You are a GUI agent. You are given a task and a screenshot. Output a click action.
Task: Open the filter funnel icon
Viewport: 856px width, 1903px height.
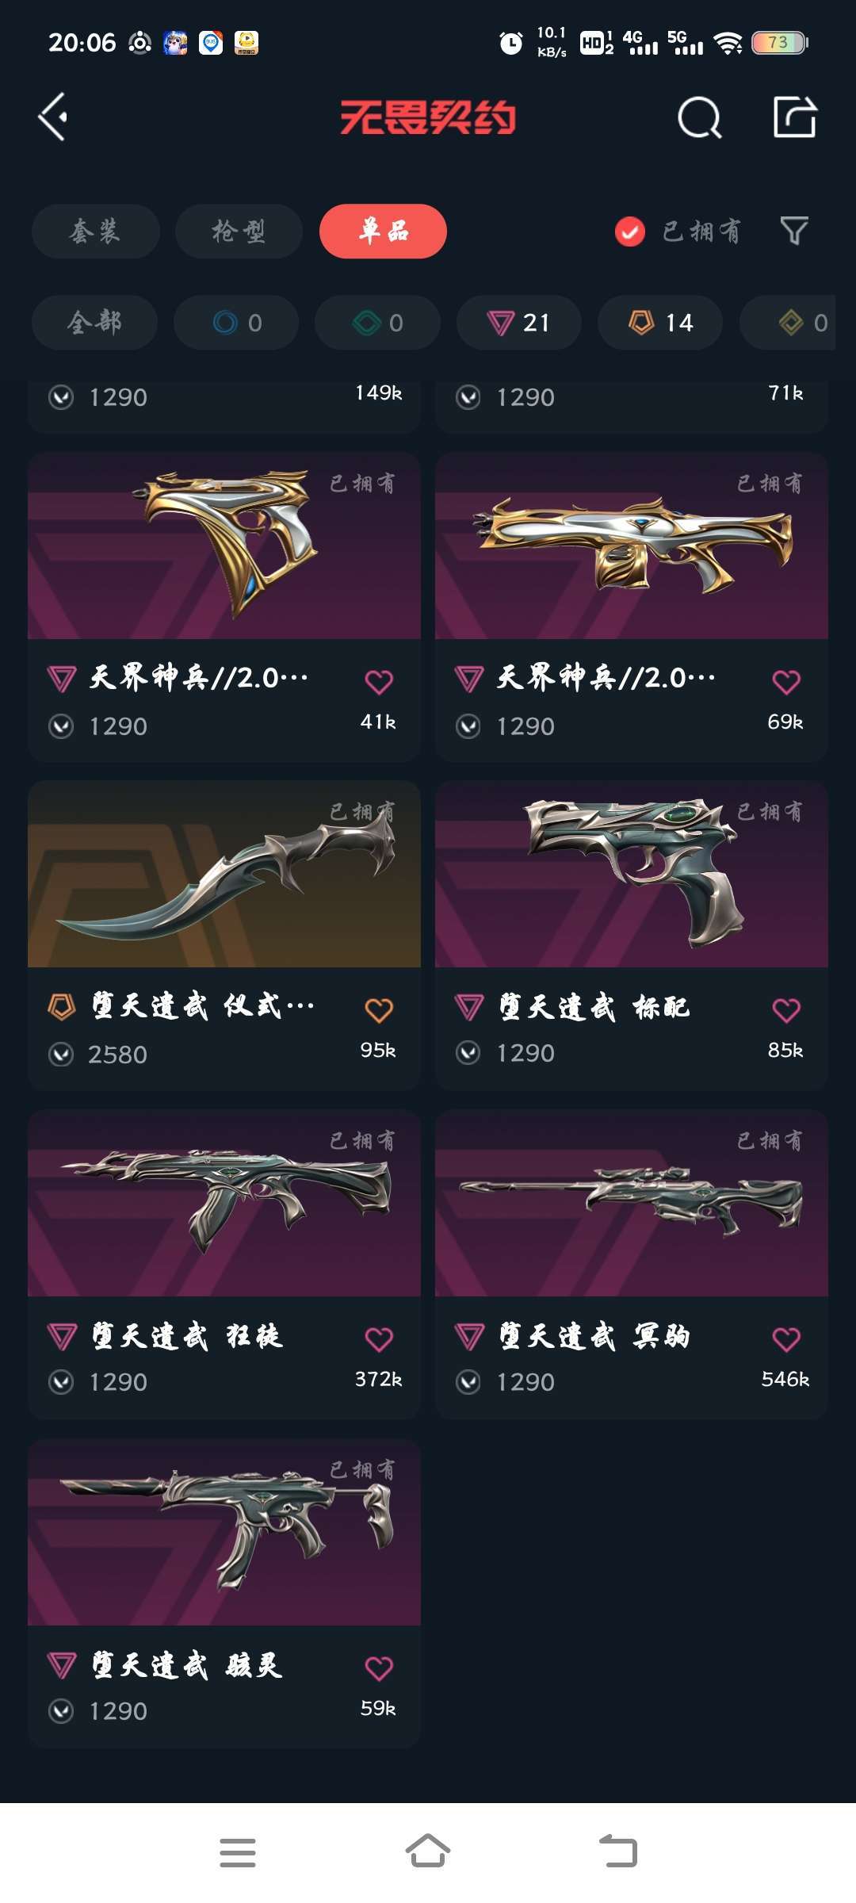[794, 232]
